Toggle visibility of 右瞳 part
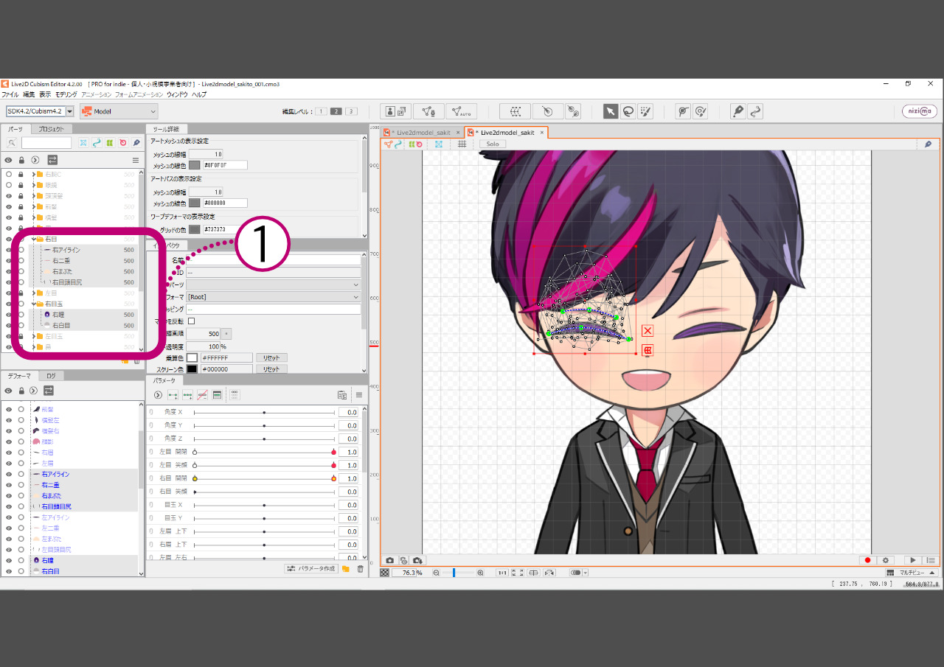The image size is (944, 667). [9, 315]
